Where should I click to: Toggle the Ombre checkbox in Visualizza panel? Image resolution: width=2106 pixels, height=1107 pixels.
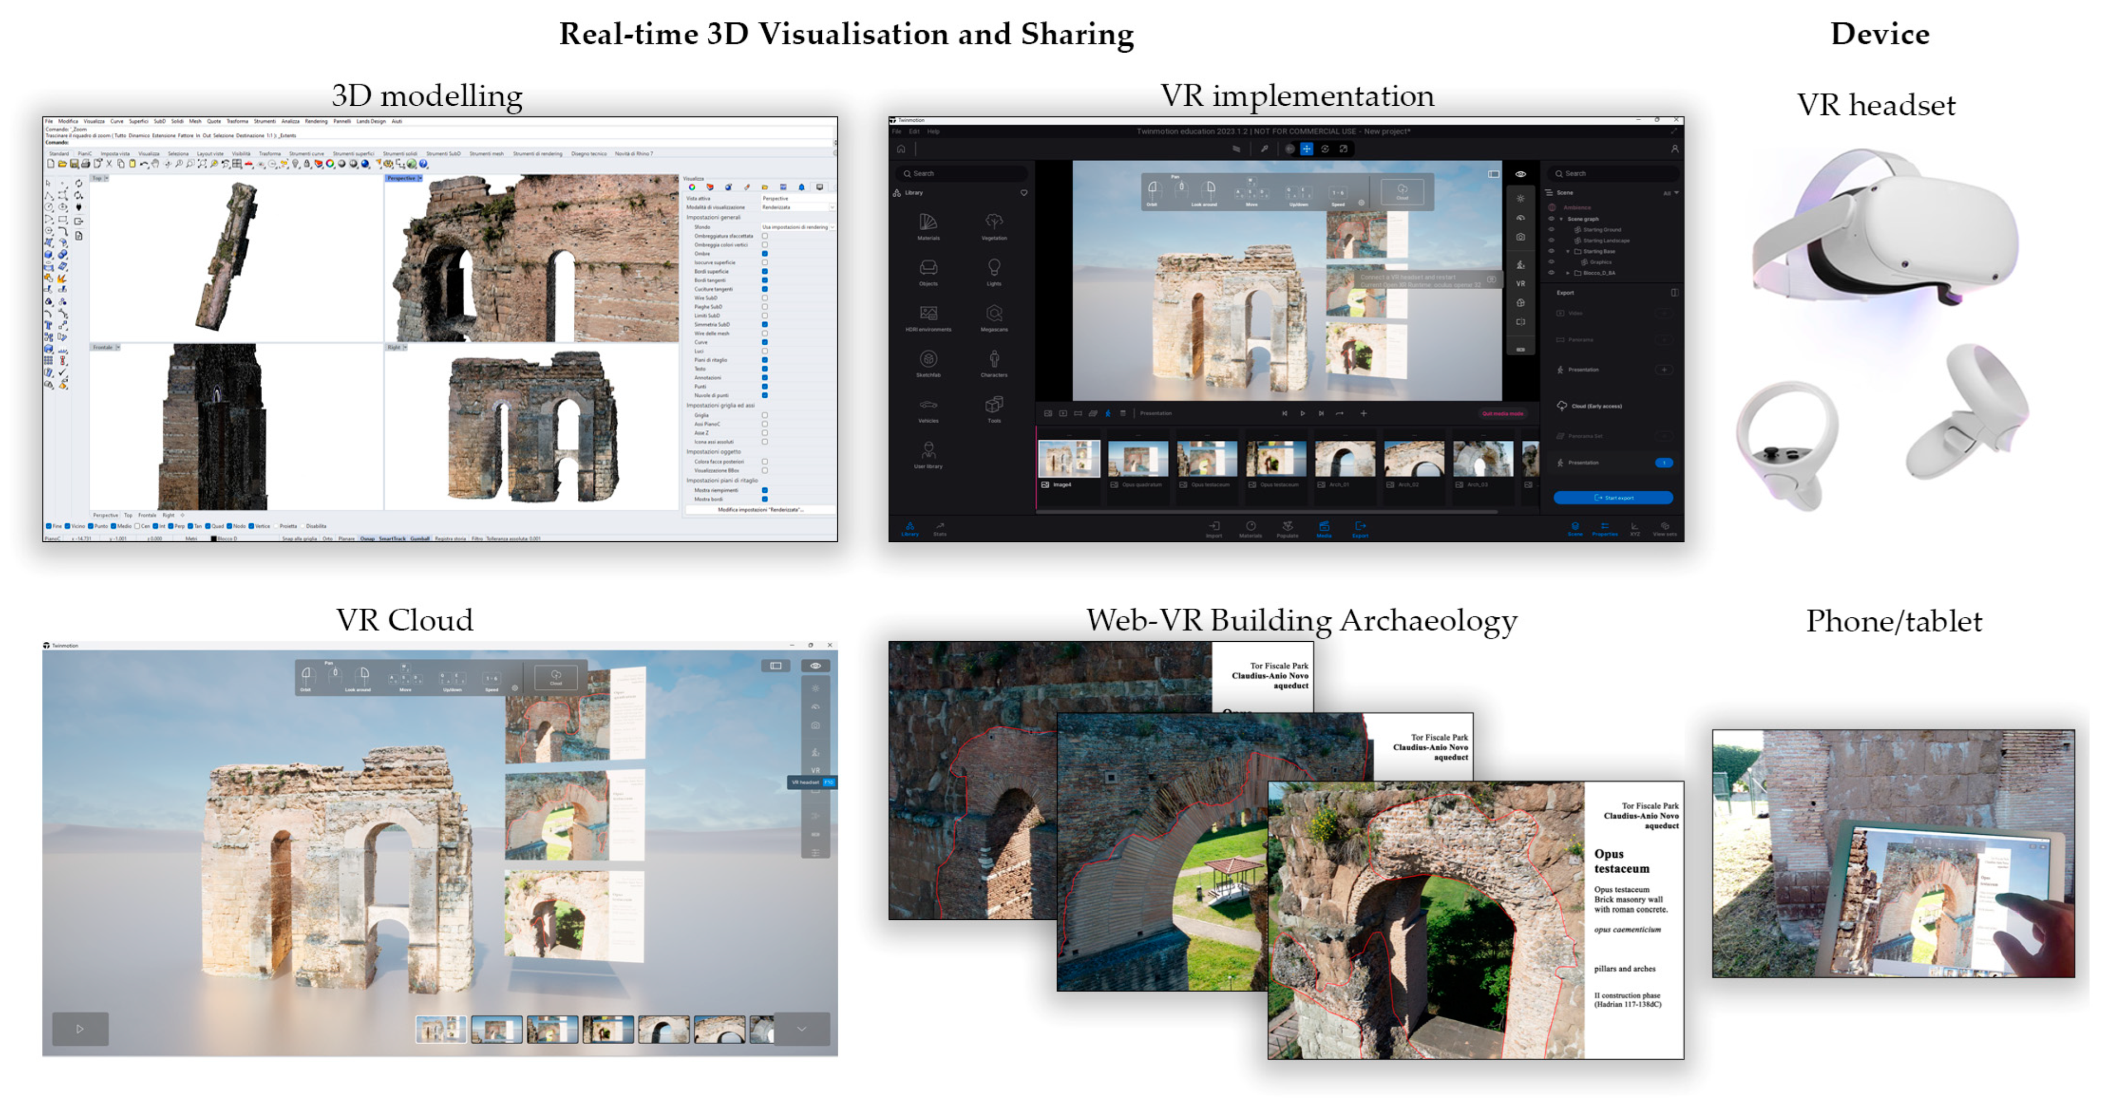click(764, 254)
